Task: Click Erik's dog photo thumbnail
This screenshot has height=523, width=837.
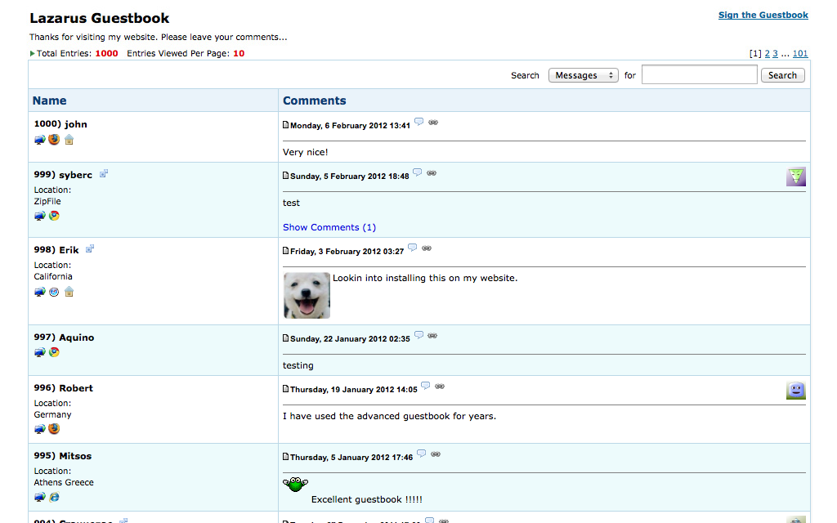Action: pyautogui.click(x=307, y=295)
